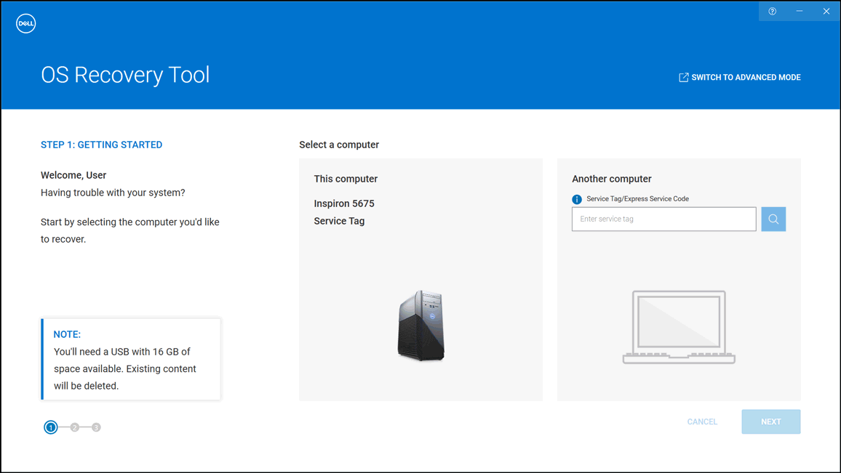Click the Next button
841x473 pixels.
click(770, 421)
